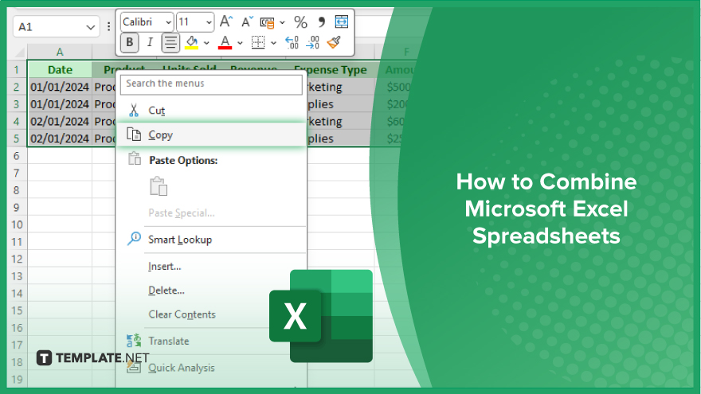The height and width of the screenshot is (394, 701).
Task: Click the Excel logo graphic
Action: point(321,316)
